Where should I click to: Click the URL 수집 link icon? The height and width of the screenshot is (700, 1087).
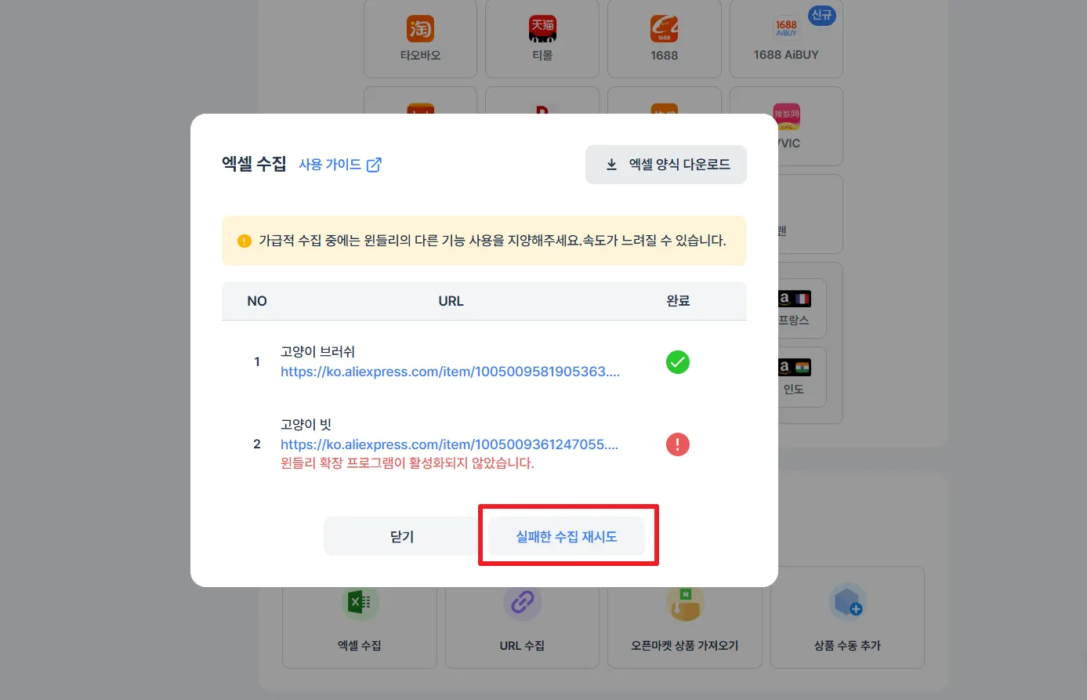(x=522, y=603)
